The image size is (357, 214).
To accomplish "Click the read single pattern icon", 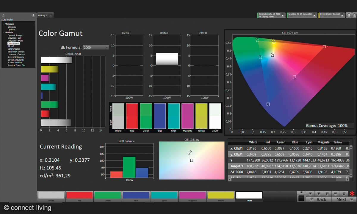I will [327, 193].
